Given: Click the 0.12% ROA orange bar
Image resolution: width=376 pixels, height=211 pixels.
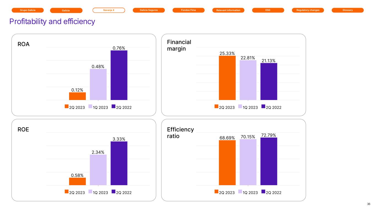Looking at the screenshot, I should coord(77,96).
